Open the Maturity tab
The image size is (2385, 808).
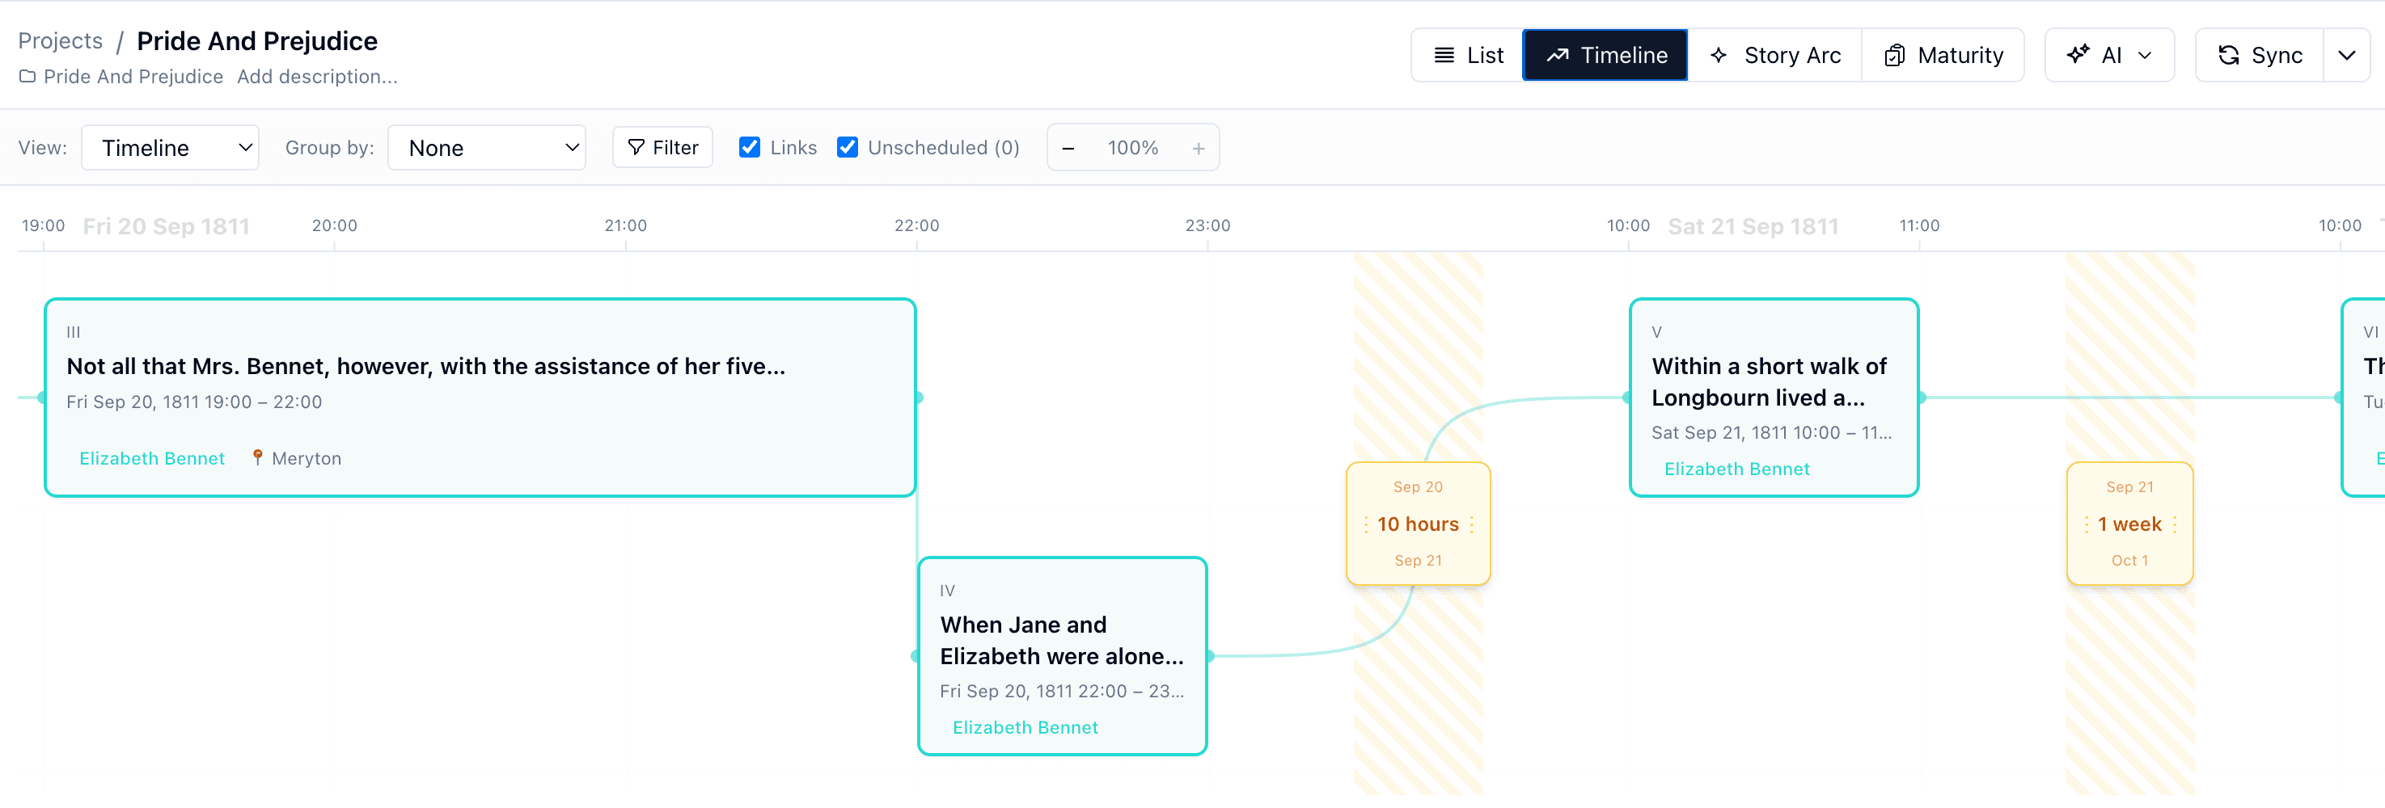click(1943, 56)
